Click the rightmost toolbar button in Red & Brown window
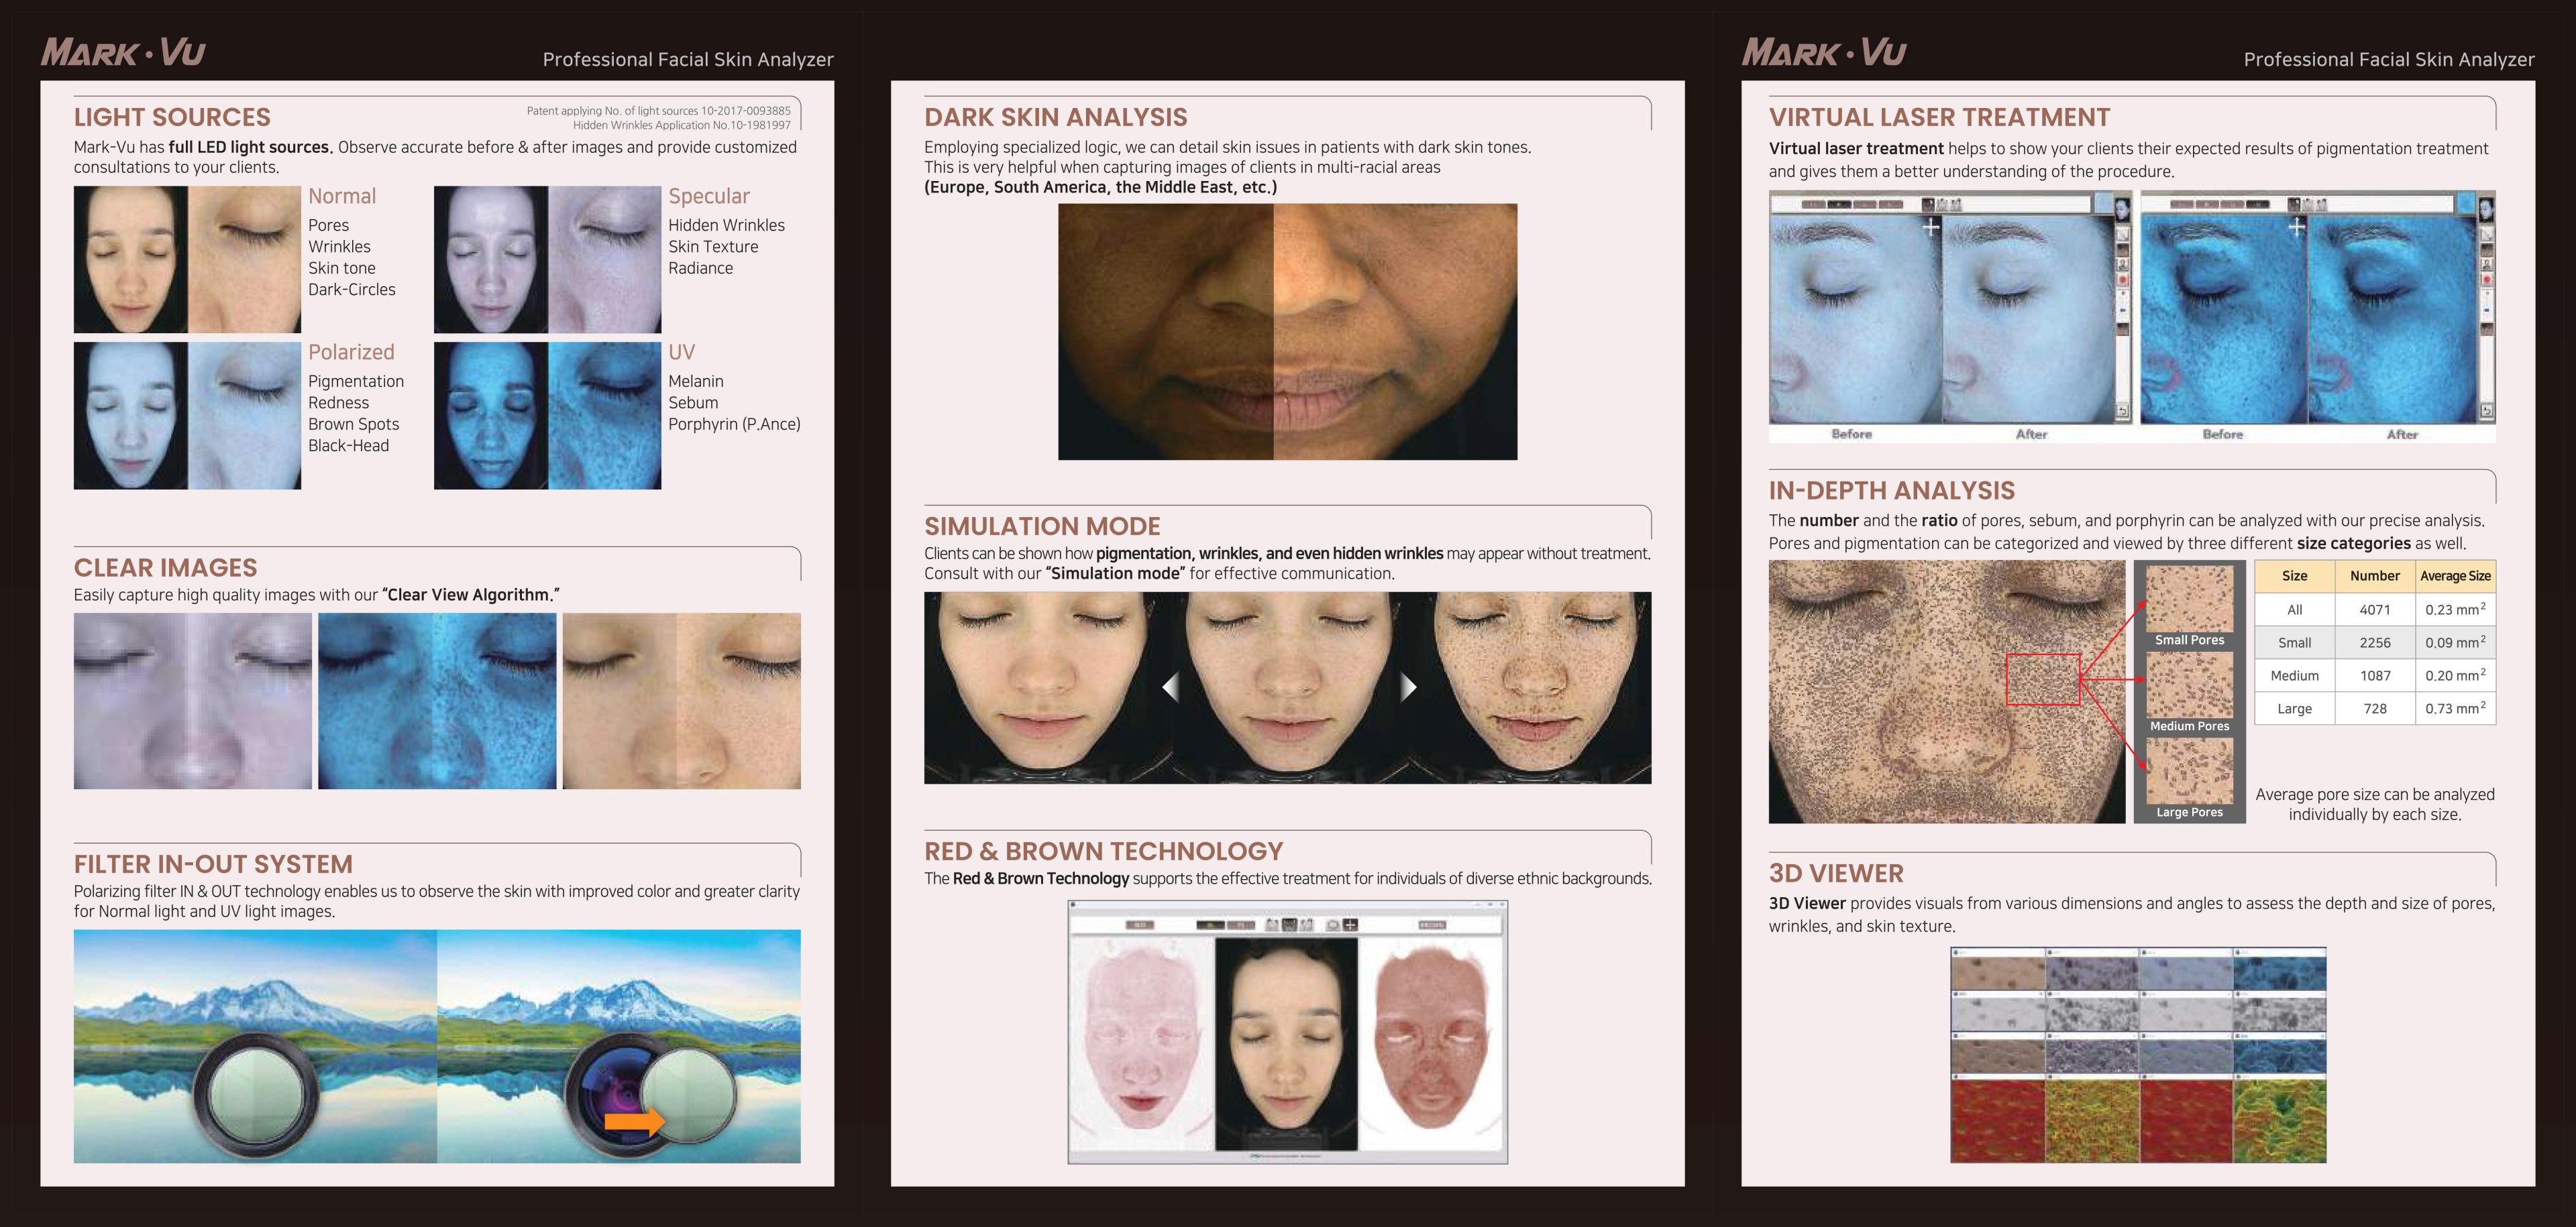The image size is (2576, 1227). [1432, 925]
